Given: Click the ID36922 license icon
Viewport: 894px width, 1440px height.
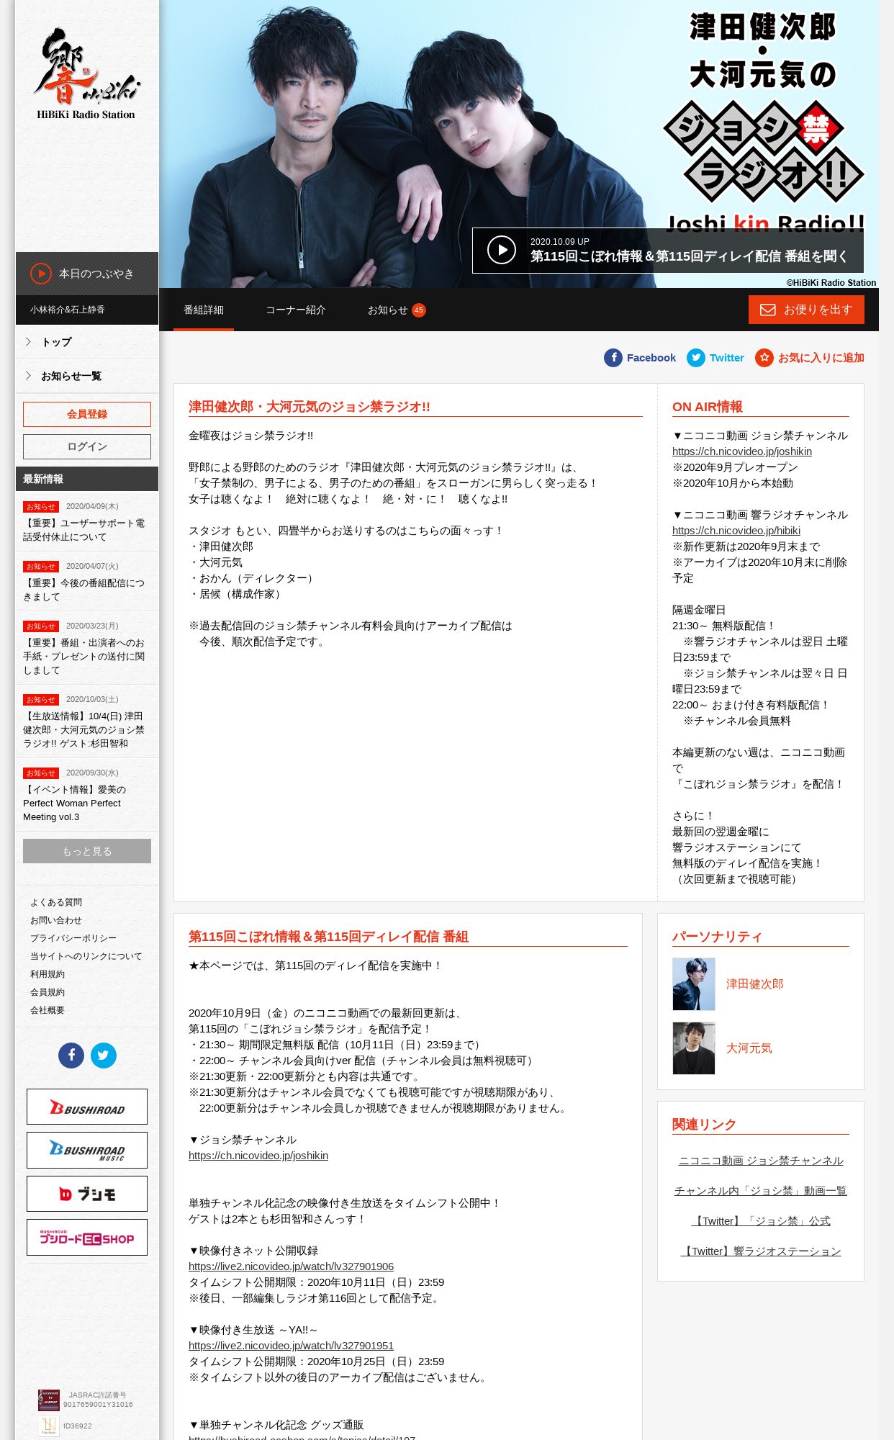Looking at the screenshot, I should pyautogui.click(x=49, y=1426).
